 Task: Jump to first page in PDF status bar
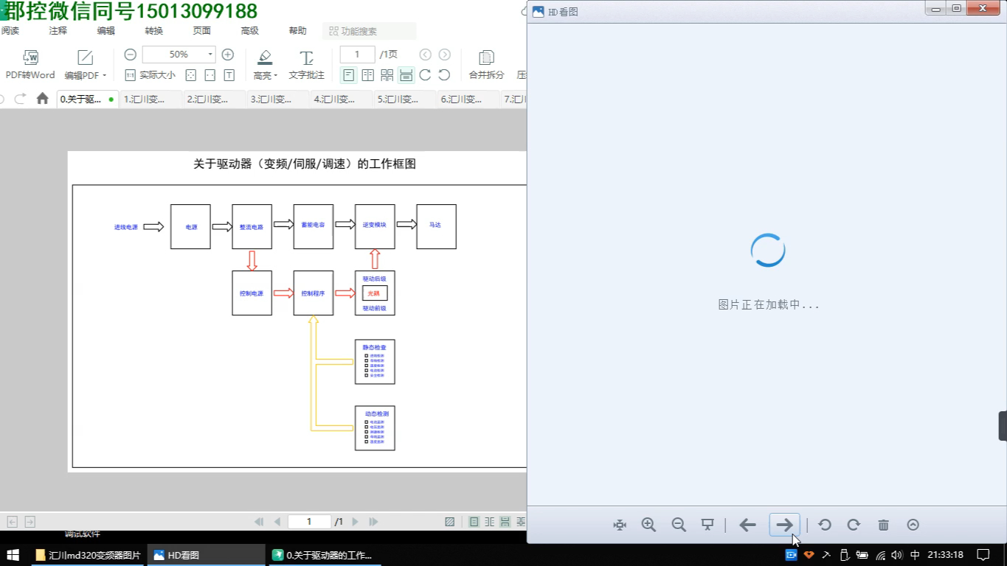(259, 522)
